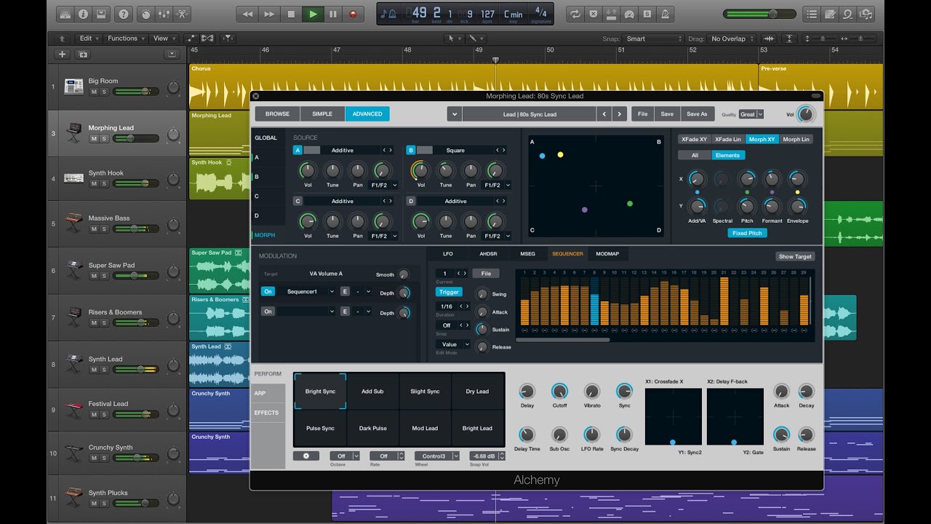Add a new track with plus button

point(62,54)
